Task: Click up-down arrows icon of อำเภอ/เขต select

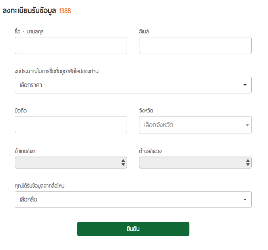Action: pyautogui.click(x=123, y=163)
